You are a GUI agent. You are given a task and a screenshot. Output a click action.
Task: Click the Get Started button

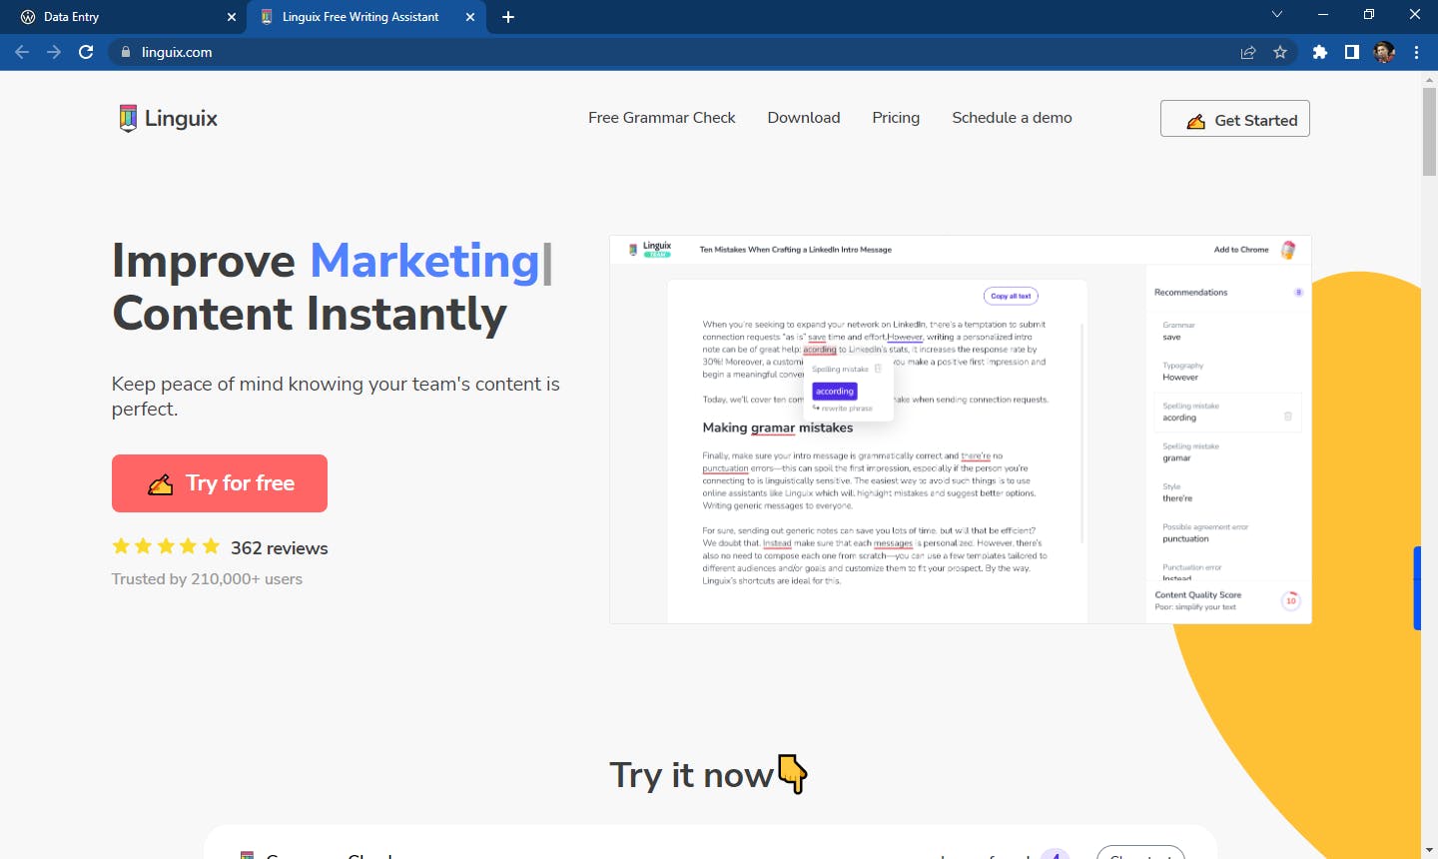point(1235,119)
